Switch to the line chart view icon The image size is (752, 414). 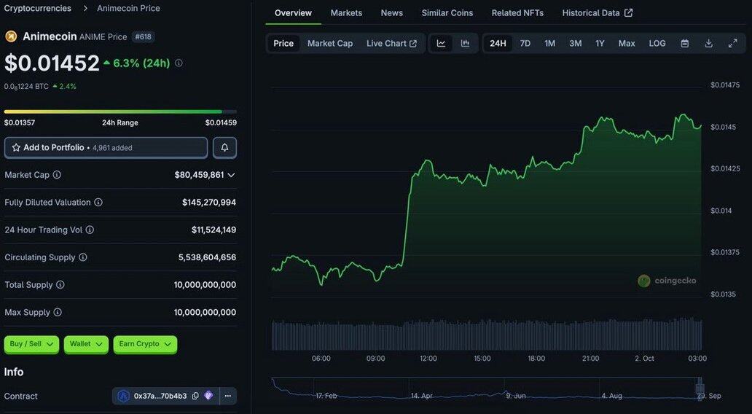(x=441, y=44)
